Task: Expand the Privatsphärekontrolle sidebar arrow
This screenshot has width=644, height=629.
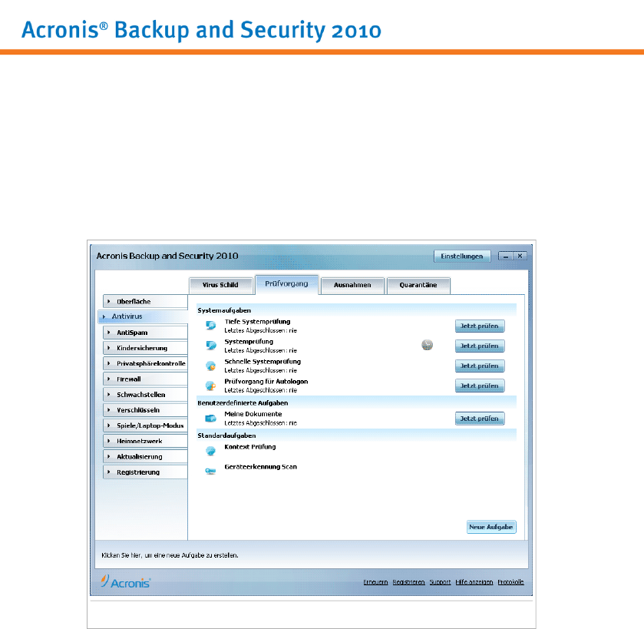Action: click(109, 363)
